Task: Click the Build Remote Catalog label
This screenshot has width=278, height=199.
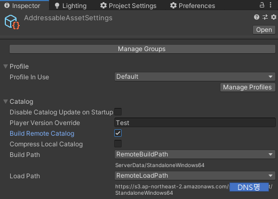Action: pos(42,134)
